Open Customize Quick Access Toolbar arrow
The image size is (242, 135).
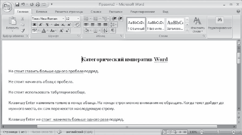52,4
